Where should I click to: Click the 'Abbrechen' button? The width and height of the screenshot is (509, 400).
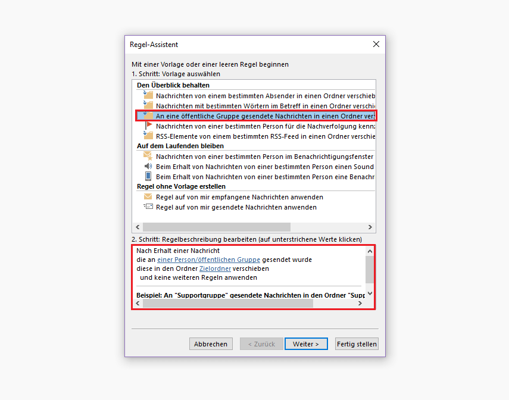pyautogui.click(x=211, y=344)
